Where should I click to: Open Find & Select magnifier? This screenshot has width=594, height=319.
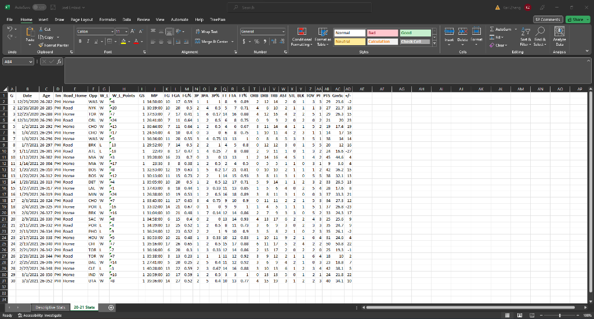point(540,36)
